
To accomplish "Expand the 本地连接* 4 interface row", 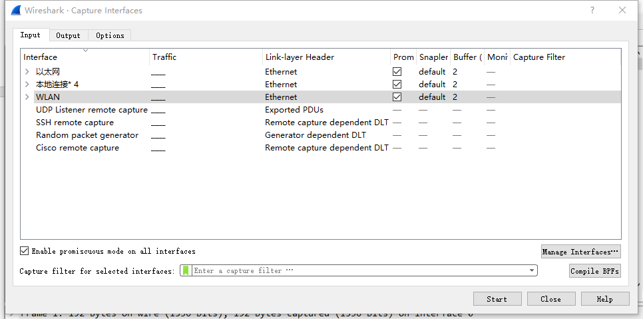I will (x=27, y=85).
